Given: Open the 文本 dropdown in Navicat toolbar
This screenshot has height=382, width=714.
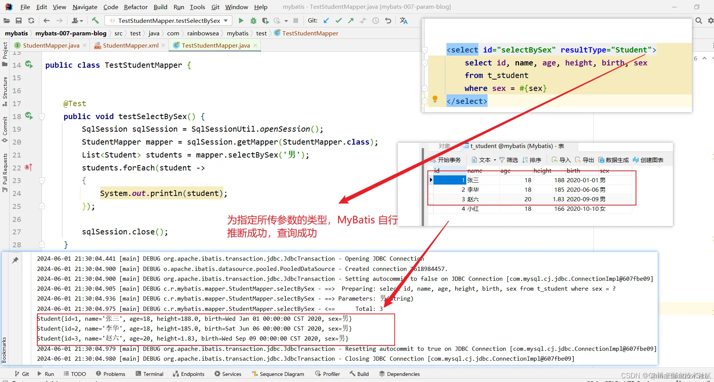Looking at the screenshot, I should (x=484, y=160).
